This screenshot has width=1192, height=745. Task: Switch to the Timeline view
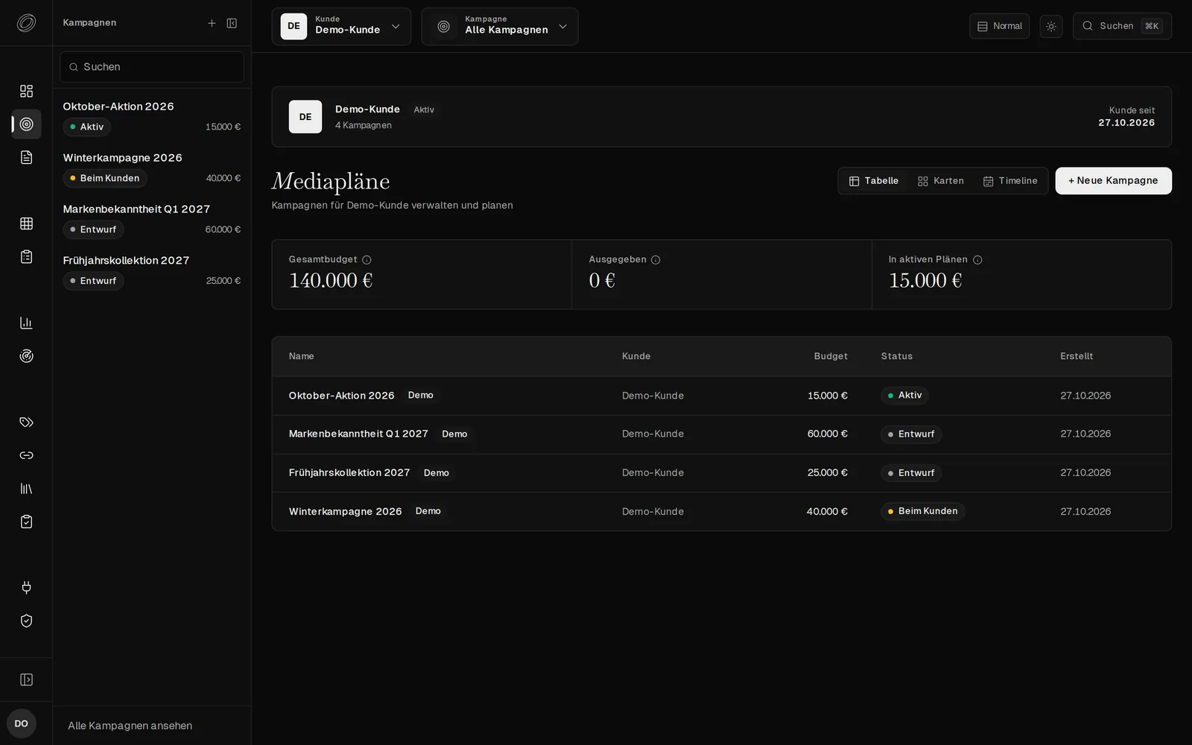(x=1010, y=181)
